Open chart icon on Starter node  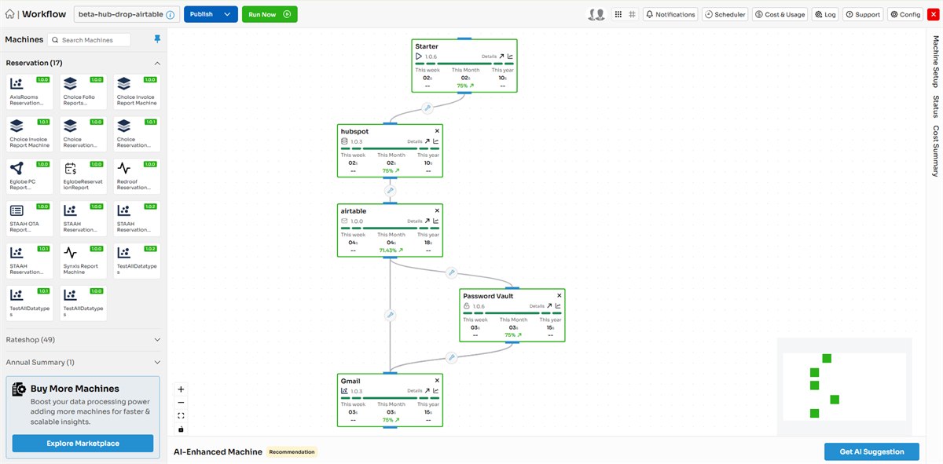[510, 57]
